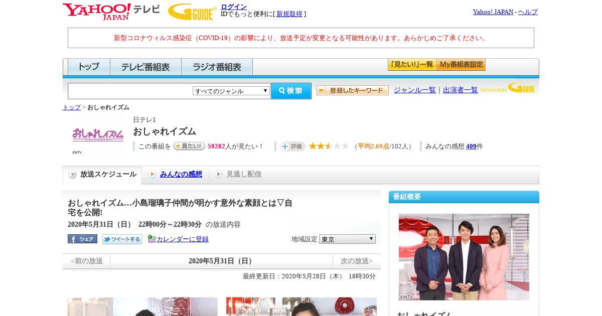
Task: Go to Yahoo! JAPAN top link
Action: pyautogui.click(x=493, y=12)
